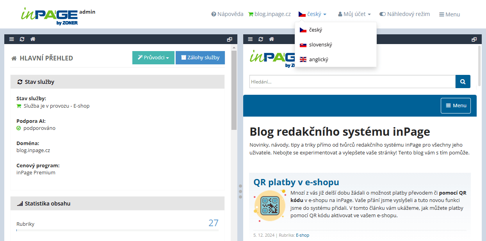Viewport: 486px width, 241px height.
Task: Open the QR platby v e-shopu article
Action: click(296, 182)
